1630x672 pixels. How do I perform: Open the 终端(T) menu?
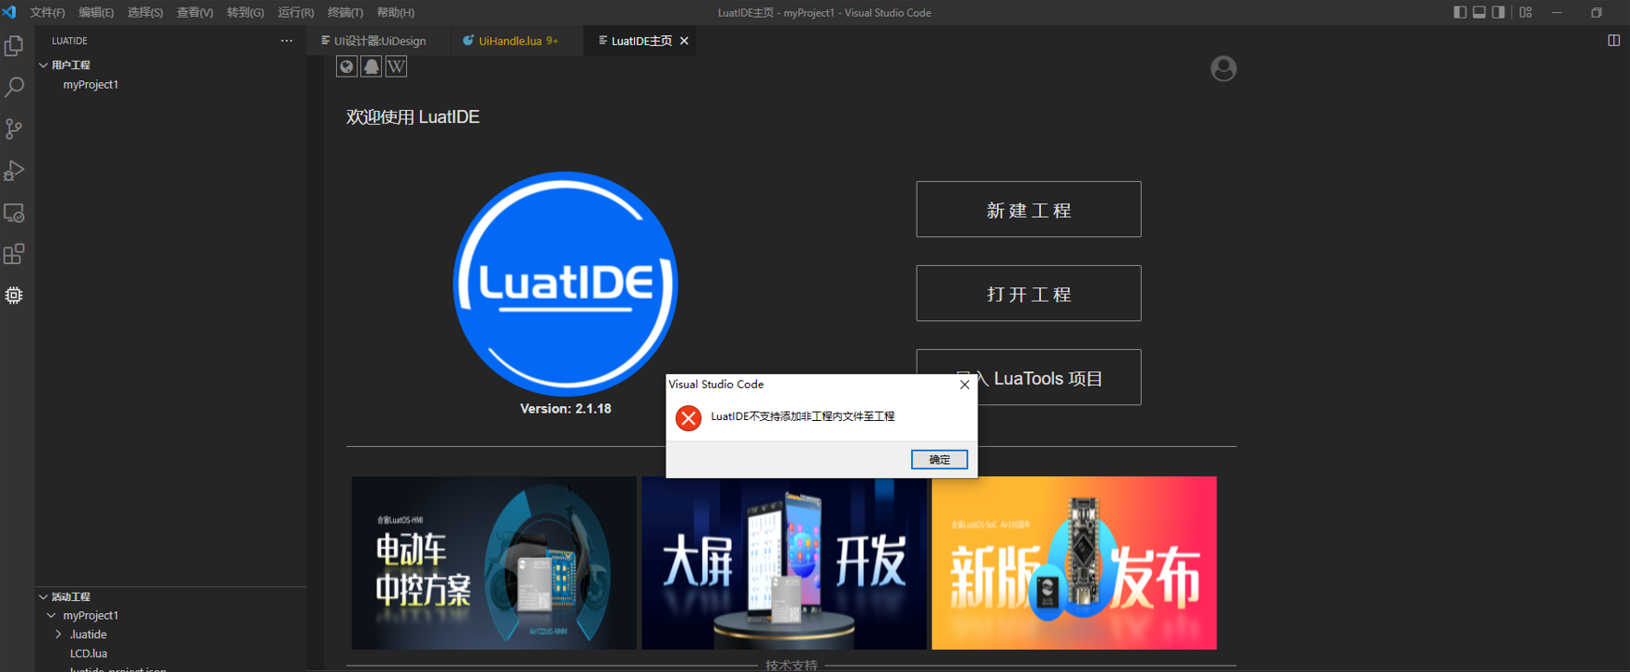[345, 12]
